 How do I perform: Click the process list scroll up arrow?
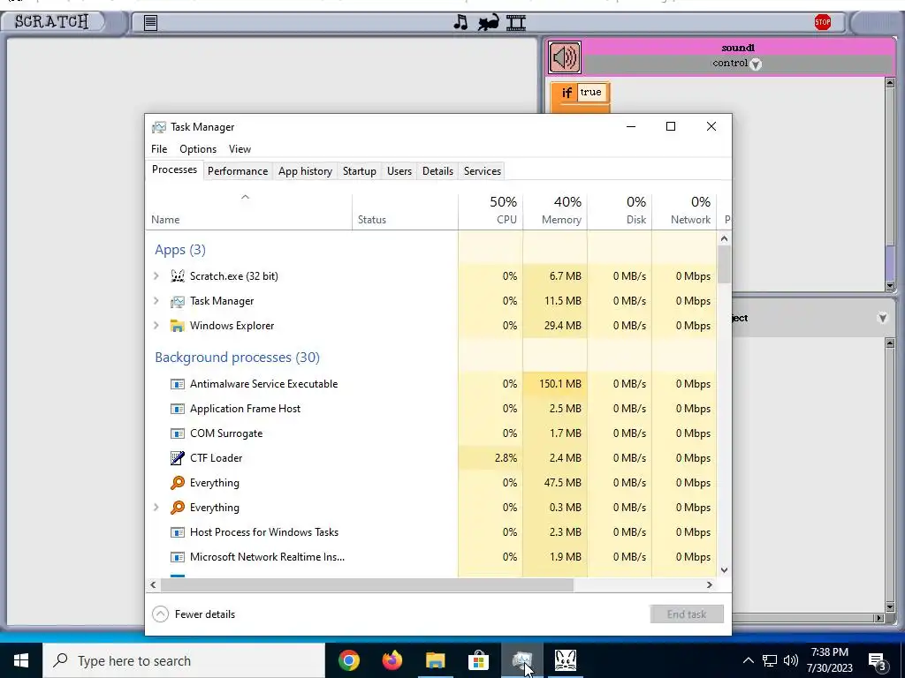[724, 238]
